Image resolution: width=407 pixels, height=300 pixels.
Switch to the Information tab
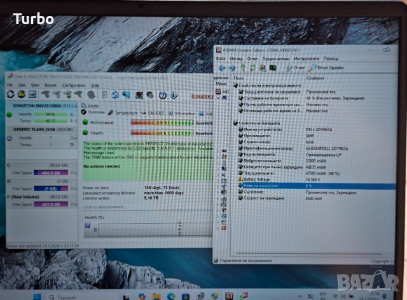pos(182,113)
